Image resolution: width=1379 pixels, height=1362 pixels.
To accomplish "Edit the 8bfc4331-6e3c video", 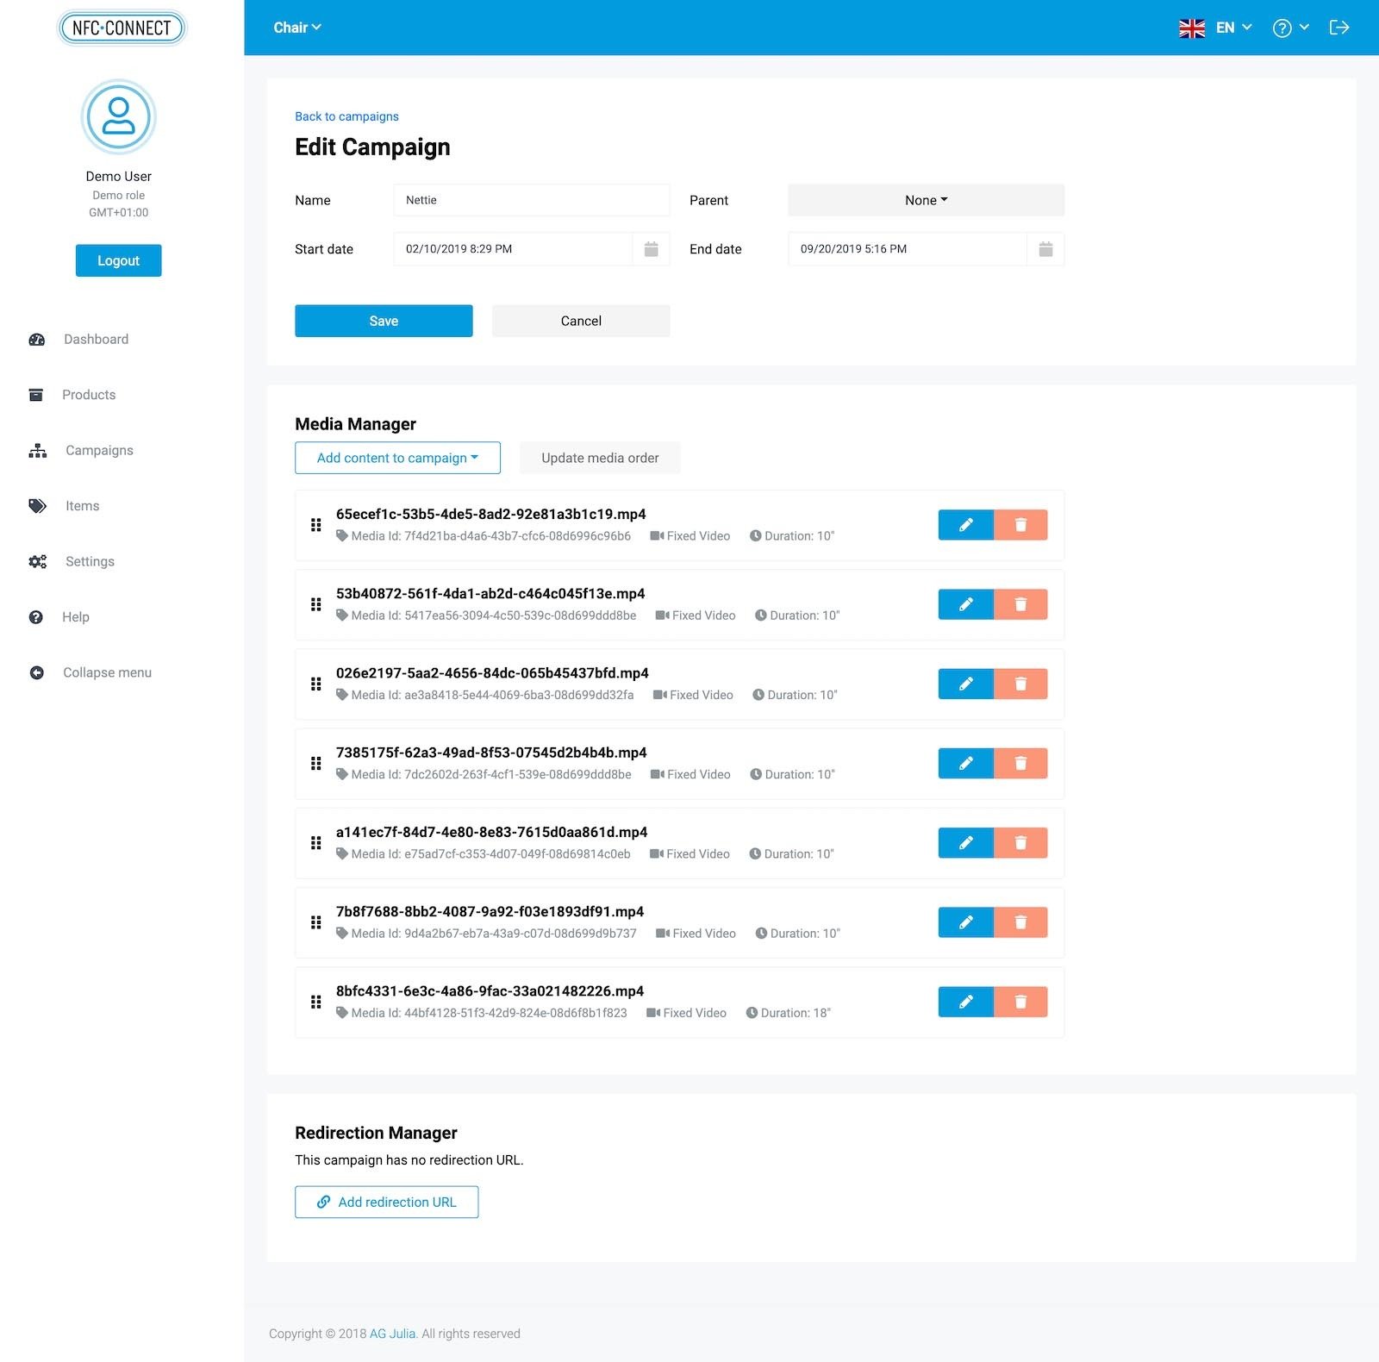I will click(x=965, y=1002).
